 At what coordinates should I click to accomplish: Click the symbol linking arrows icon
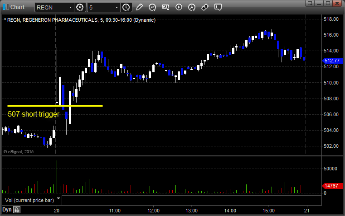tap(205, 7)
